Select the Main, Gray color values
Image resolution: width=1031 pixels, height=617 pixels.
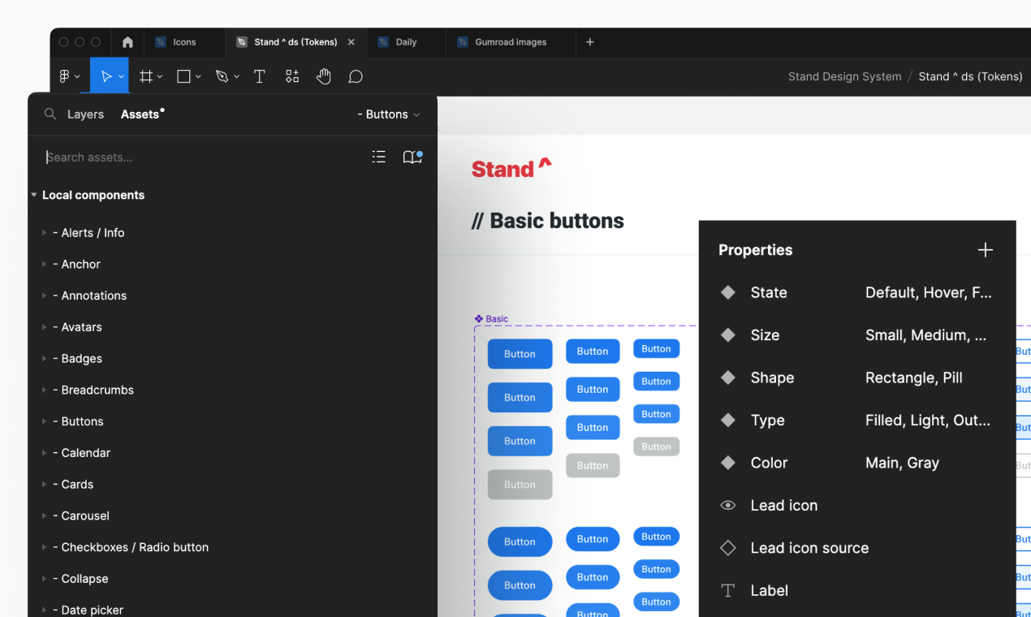coord(902,463)
